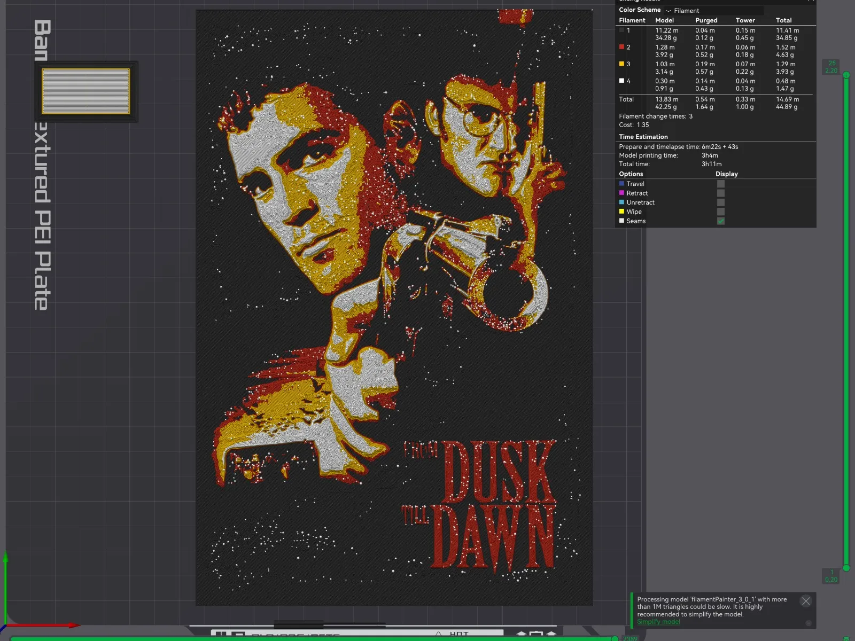Viewport: 855px width, 641px height.
Task: Click the filament 1 total length 11.41 m
Action: click(788, 30)
